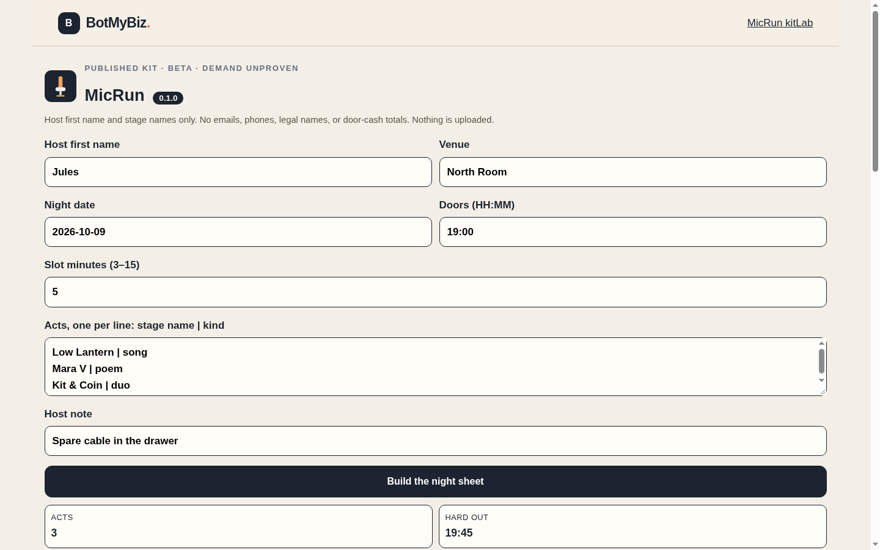The height and width of the screenshot is (550, 880).
Task: Click the page vertical scrollbar thumb
Action: pyautogui.click(x=875, y=92)
